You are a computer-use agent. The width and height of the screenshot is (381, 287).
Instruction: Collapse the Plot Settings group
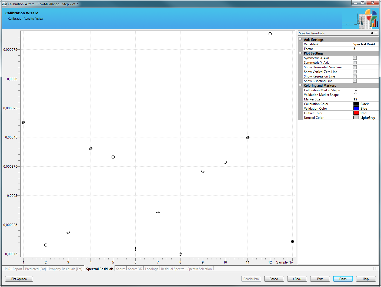coord(300,53)
